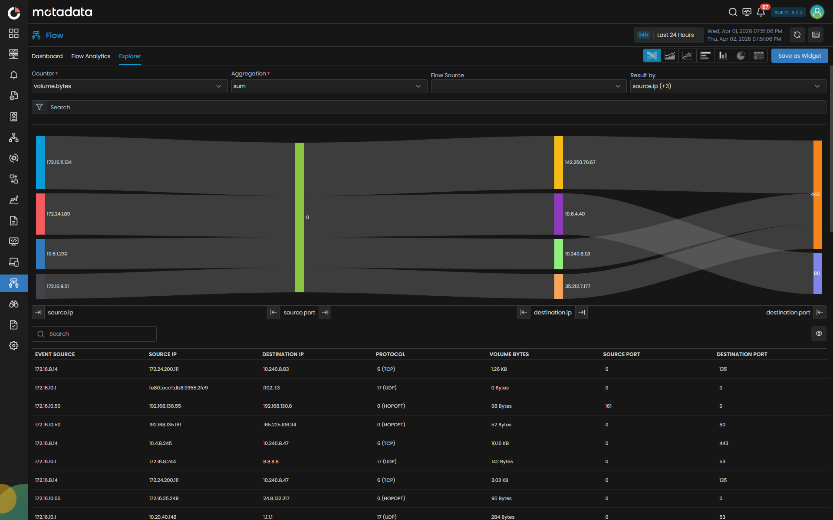Open the Flow Source dropdown
The width and height of the screenshot is (833, 520).
click(529, 86)
